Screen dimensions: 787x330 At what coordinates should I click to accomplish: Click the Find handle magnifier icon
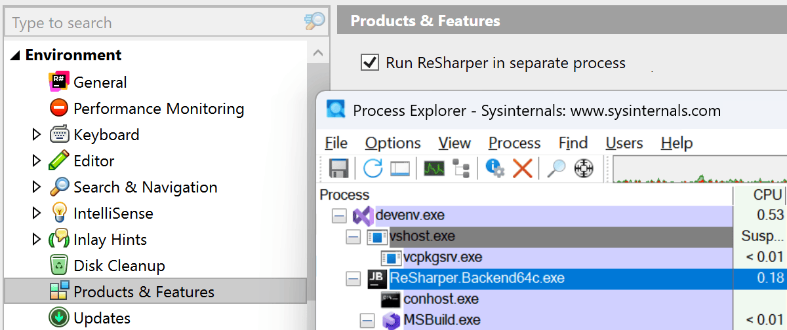pyautogui.click(x=556, y=168)
